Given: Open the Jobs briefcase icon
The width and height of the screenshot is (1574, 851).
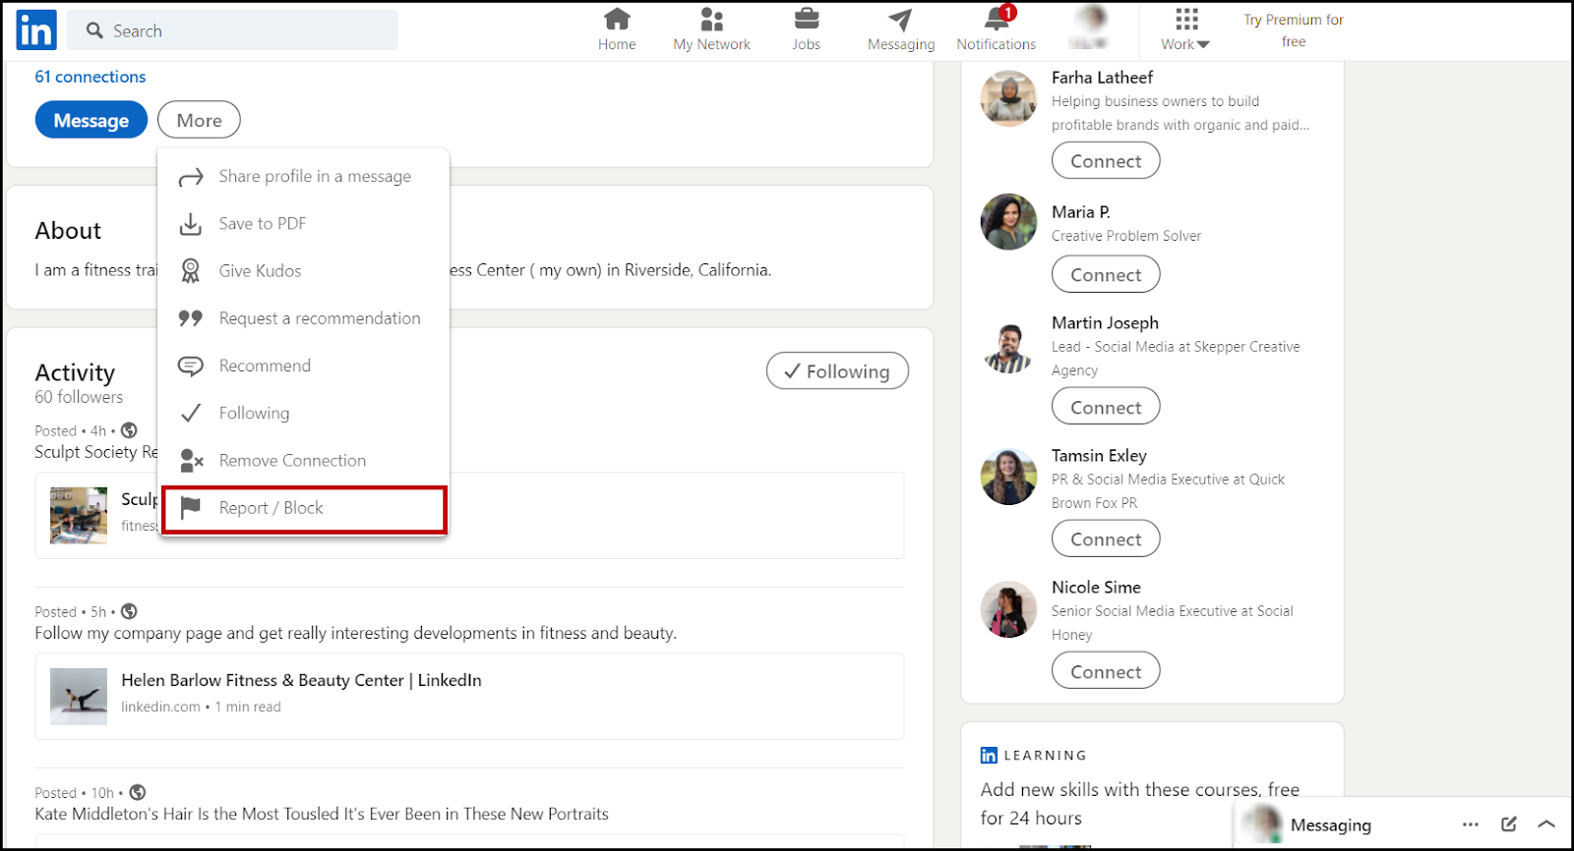Looking at the screenshot, I should click(807, 20).
